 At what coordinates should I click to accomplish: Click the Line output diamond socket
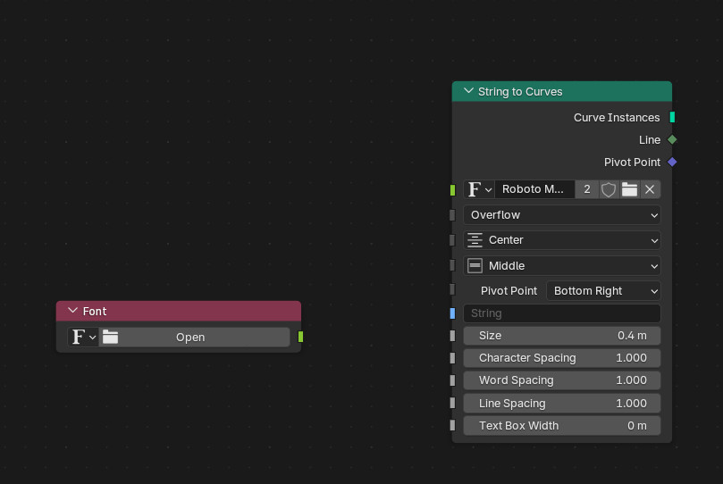tap(672, 139)
